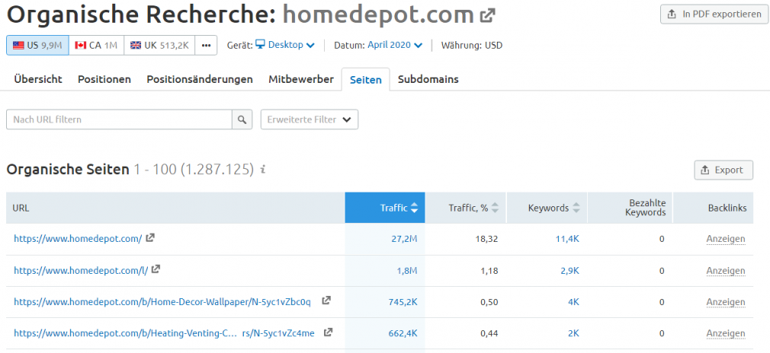Expand Erweiterte Filter dropdown
Screen dimensions: 770x353
pos(310,119)
